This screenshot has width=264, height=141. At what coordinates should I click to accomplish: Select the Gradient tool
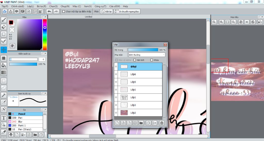4,72
